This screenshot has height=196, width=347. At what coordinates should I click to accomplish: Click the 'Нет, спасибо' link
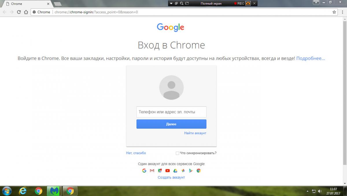136,153
